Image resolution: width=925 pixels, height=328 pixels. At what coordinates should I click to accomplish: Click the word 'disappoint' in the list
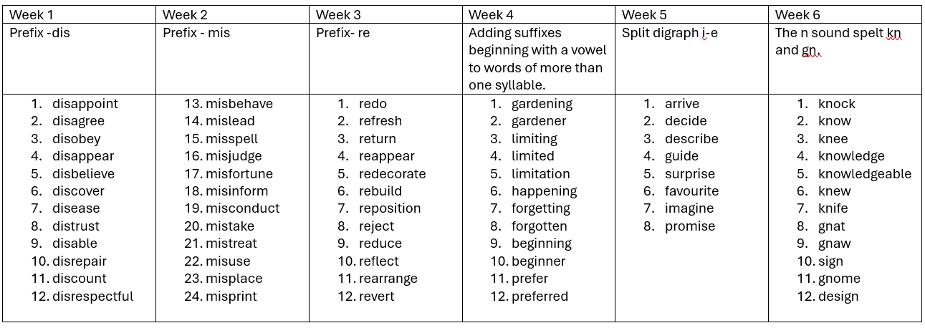85,104
